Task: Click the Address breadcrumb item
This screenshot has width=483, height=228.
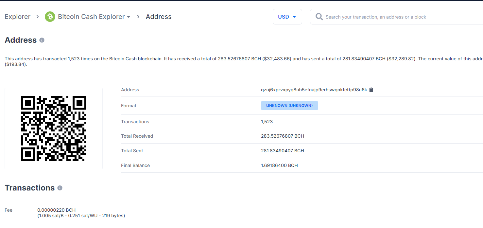Action: pyautogui.click(x=159, y=17)
